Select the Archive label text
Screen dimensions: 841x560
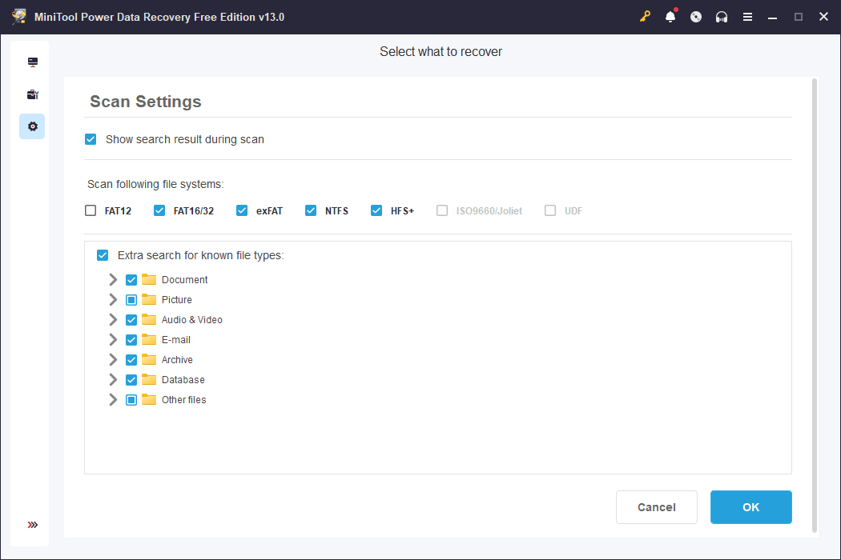[x=177, y=359]
